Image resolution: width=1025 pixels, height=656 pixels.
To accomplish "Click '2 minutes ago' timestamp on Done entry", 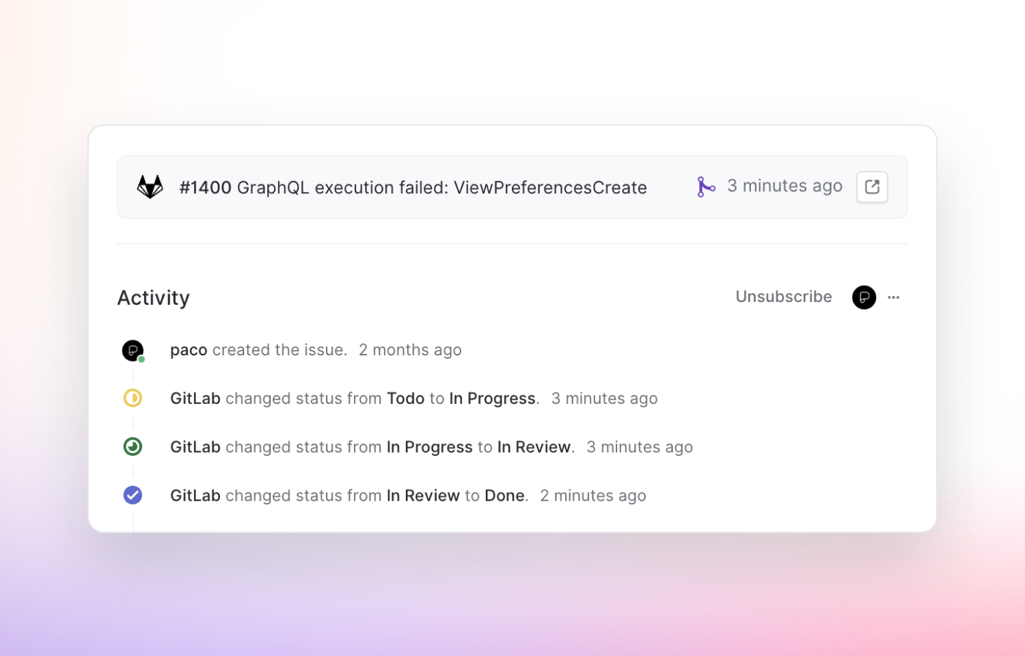I will coord(593,495).
